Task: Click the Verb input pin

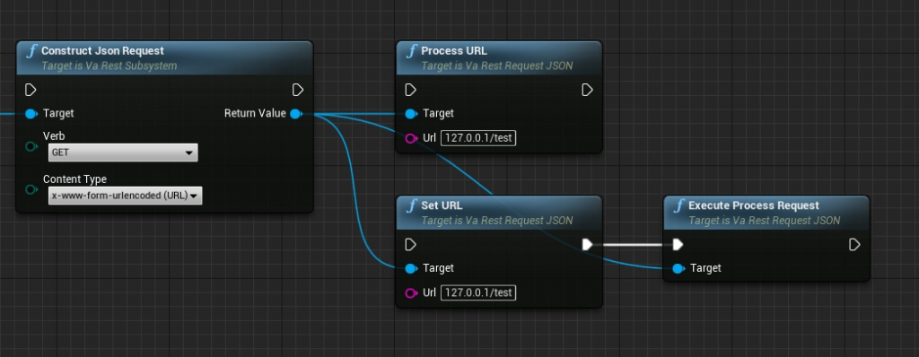Action: coord(31,146)
